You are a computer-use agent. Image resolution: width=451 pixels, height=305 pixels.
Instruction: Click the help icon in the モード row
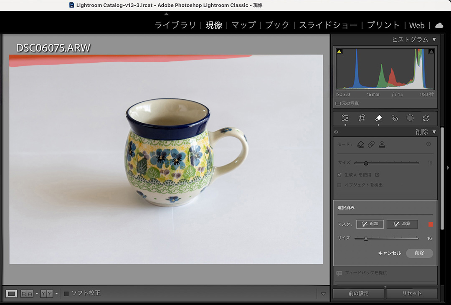tap(428, 144)
